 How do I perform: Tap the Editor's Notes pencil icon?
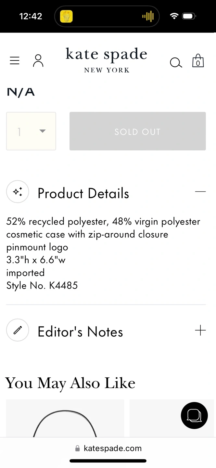[x=18, y=330]
